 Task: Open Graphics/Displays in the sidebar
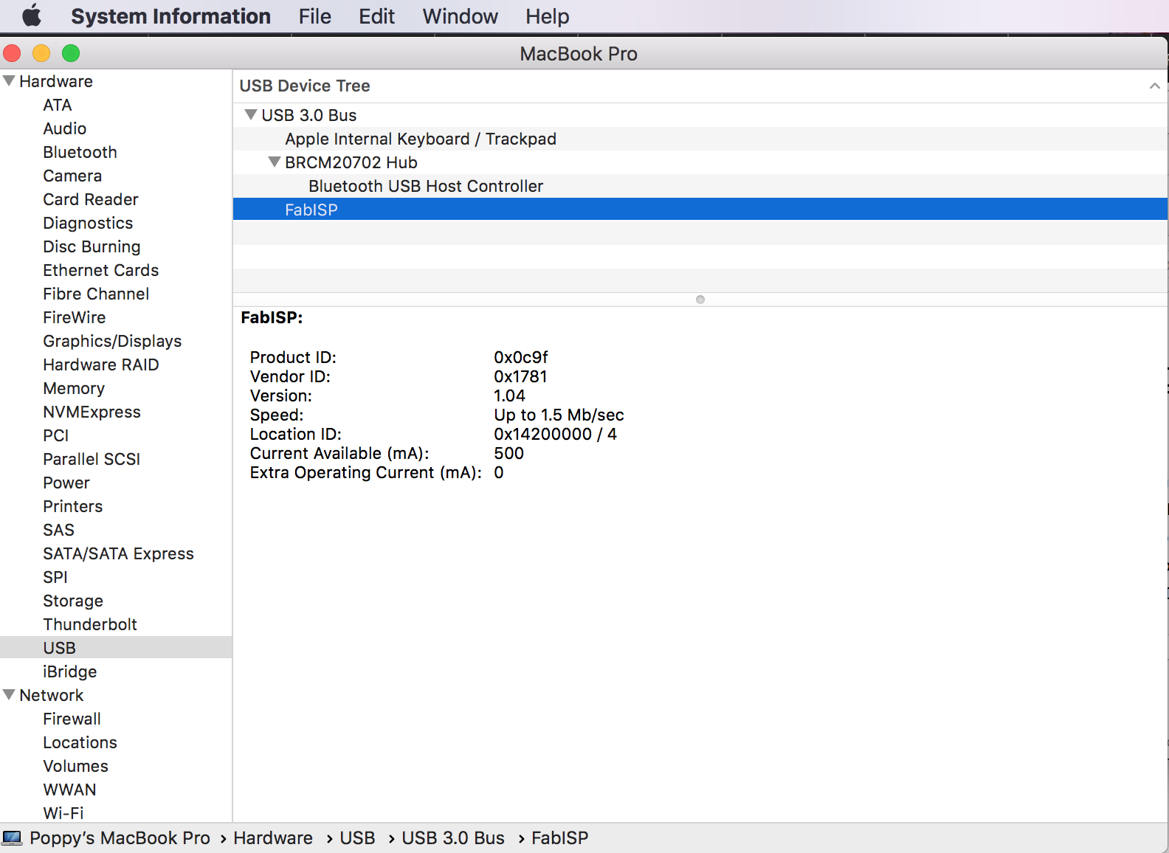tap(112, 341)
